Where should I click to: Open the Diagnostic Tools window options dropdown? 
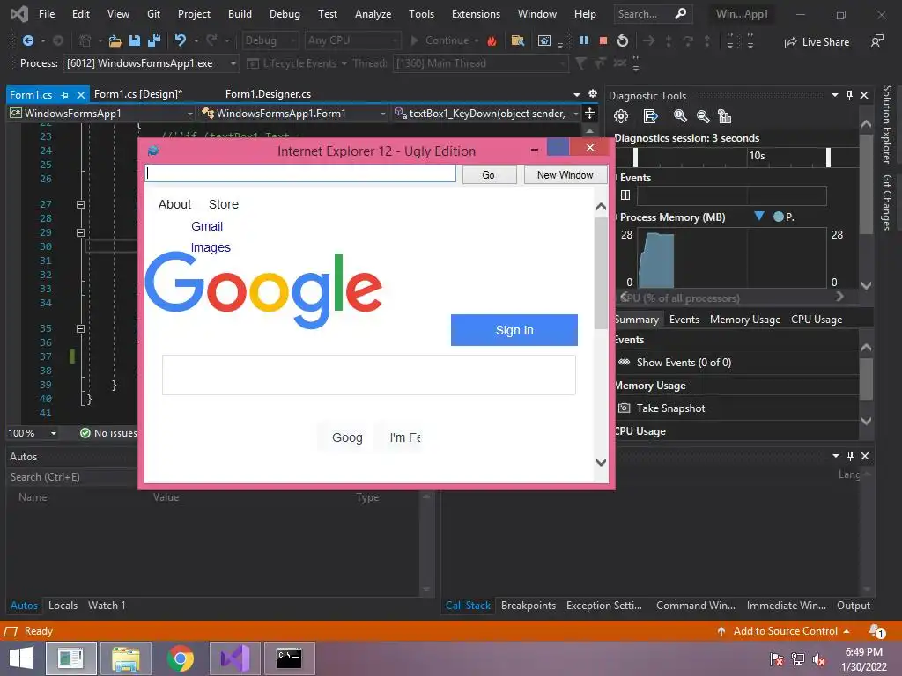tap(835, 95)
